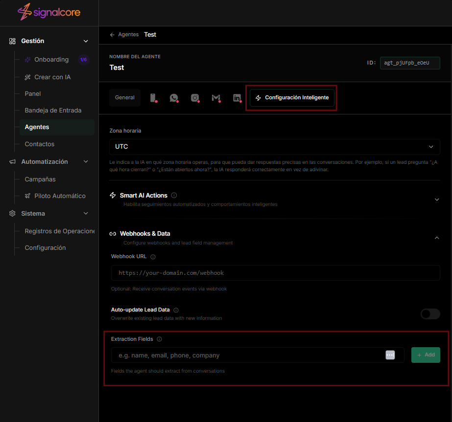Click the agent name Test heading
This screenshot has width=452, height=422.
(x=117, y=67)
